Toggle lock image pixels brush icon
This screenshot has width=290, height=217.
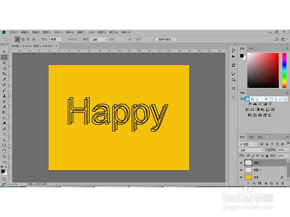click(253, 156)
